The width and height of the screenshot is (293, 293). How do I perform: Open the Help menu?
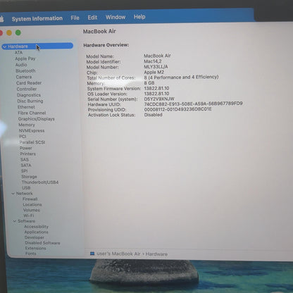point(139,17)
